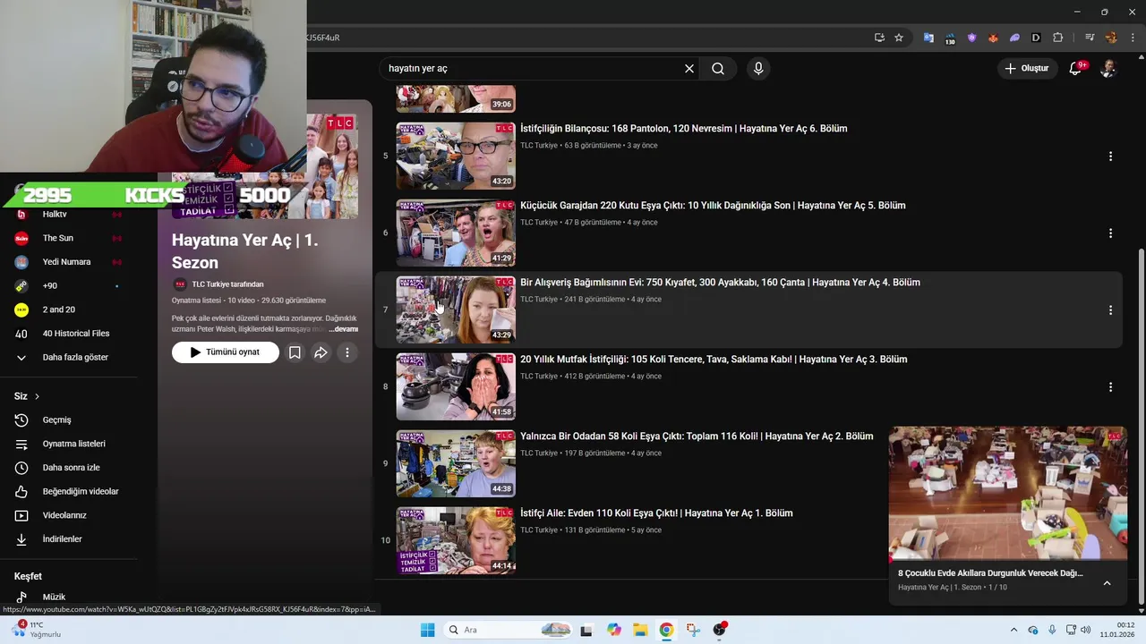Open the YouTube account avatar menu
Screen dimensions: 1146x644
click(x=1108, y=69)
